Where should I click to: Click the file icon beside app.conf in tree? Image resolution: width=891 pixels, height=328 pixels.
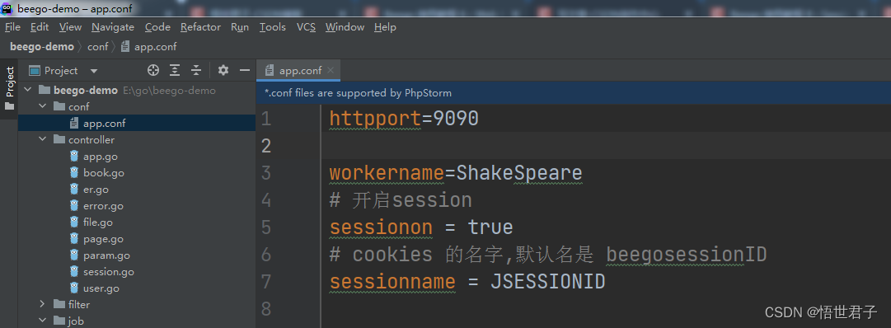coord(74,123)
